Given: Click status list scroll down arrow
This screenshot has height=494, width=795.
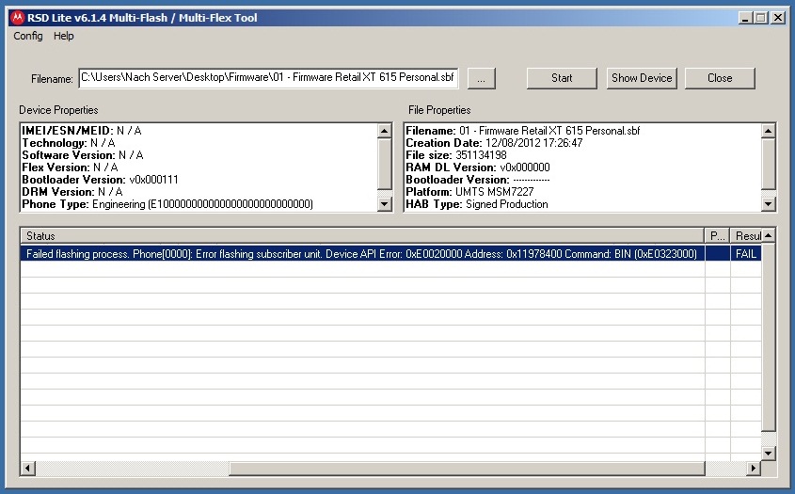Looking at the screenshot, I should (768, 453).
